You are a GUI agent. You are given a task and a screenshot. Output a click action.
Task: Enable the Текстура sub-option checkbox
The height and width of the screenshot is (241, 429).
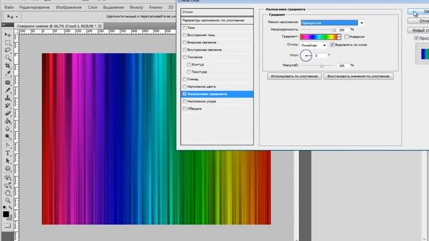pyautogui.click(x=189, y=72)
